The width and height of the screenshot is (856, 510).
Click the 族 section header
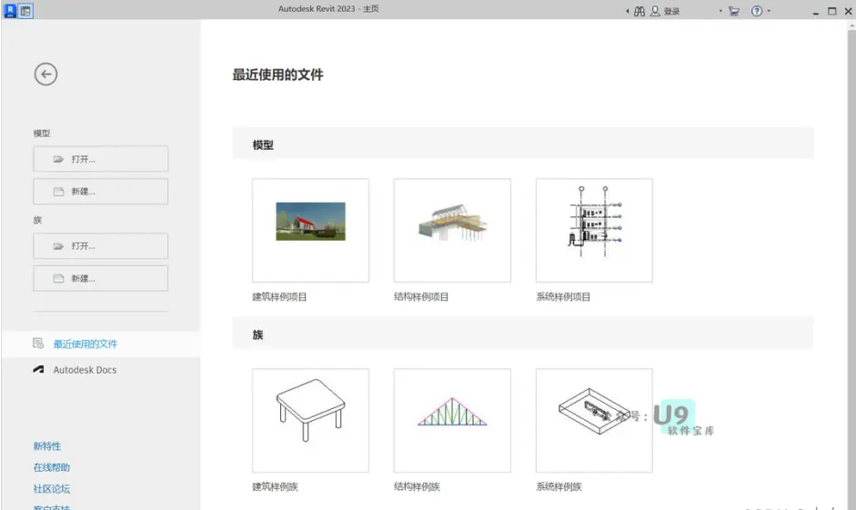point(522,334)
